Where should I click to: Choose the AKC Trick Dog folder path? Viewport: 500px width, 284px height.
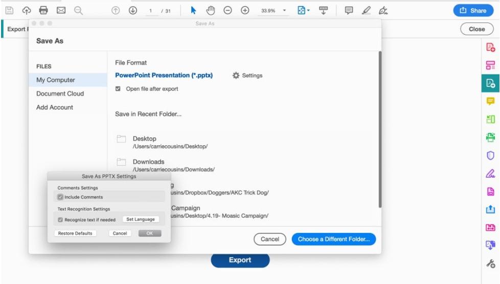tap(220, 193)
